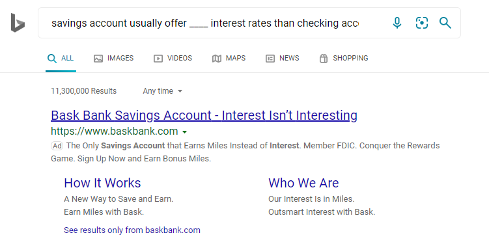Screen dimensions: 489x246
Task: Open Bask Bank Savings Account headline link
Action: point(204,115)
